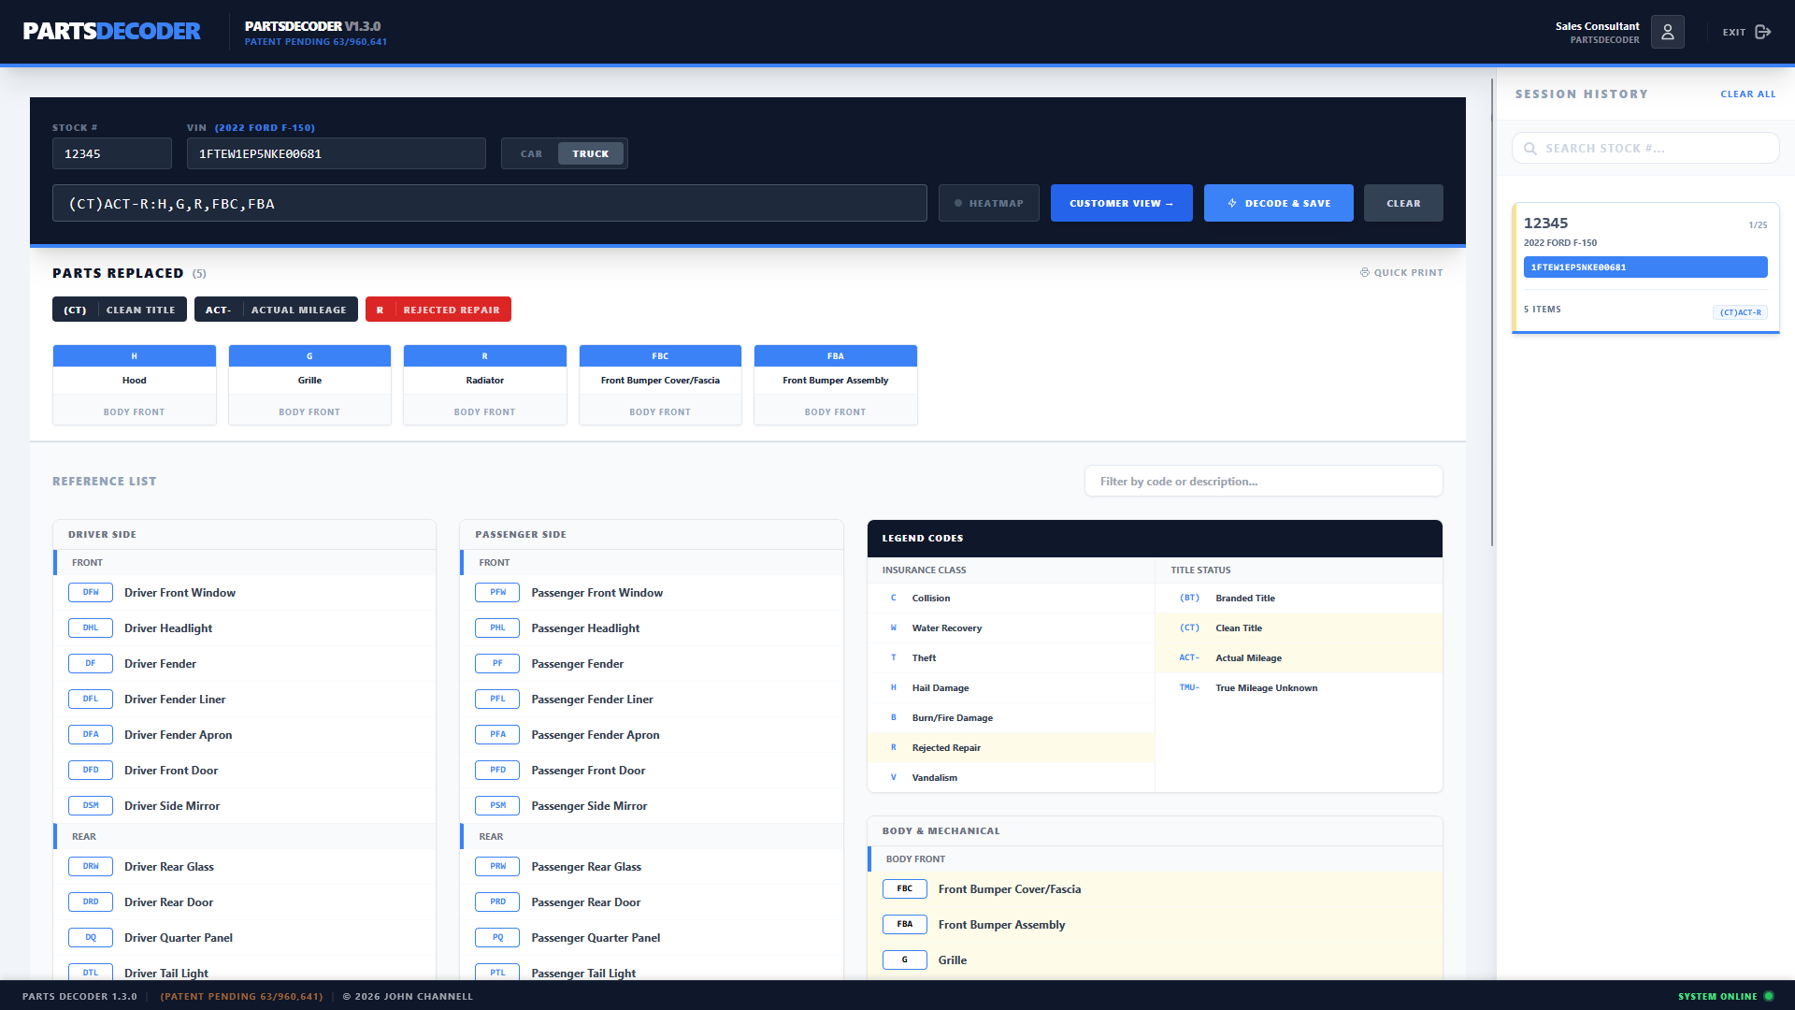Viewport: 1795px width, 1010px height.
Task: Click the Heatmap dot icon button
Action: pos(956,202)
